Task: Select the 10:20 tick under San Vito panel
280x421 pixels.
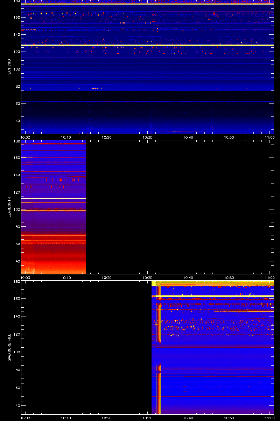Action: [107, 137]
